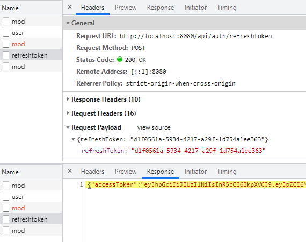
Task: Click the Name column header in upper list
Action: (x=10, y=8)
